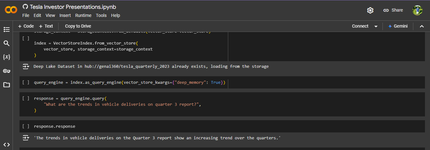This screenshot has width=430, height=150.
Task: Click the vector_store, storage_context=storage_context line
Action: click(x=98, y=49)
